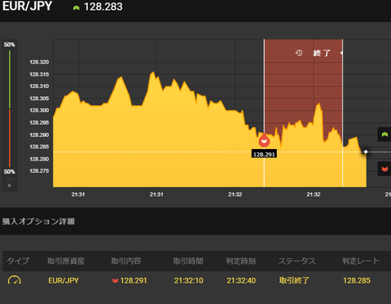Screen dimensions: 391x304
Task: Click the current price dot on chart line
Action: click(366, 152)
